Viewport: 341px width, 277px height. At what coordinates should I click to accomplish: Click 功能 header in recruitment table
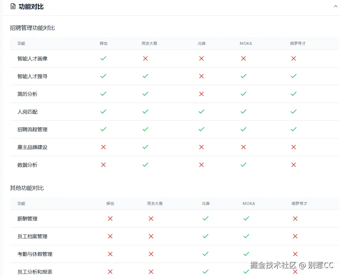(x=21, y=44)
